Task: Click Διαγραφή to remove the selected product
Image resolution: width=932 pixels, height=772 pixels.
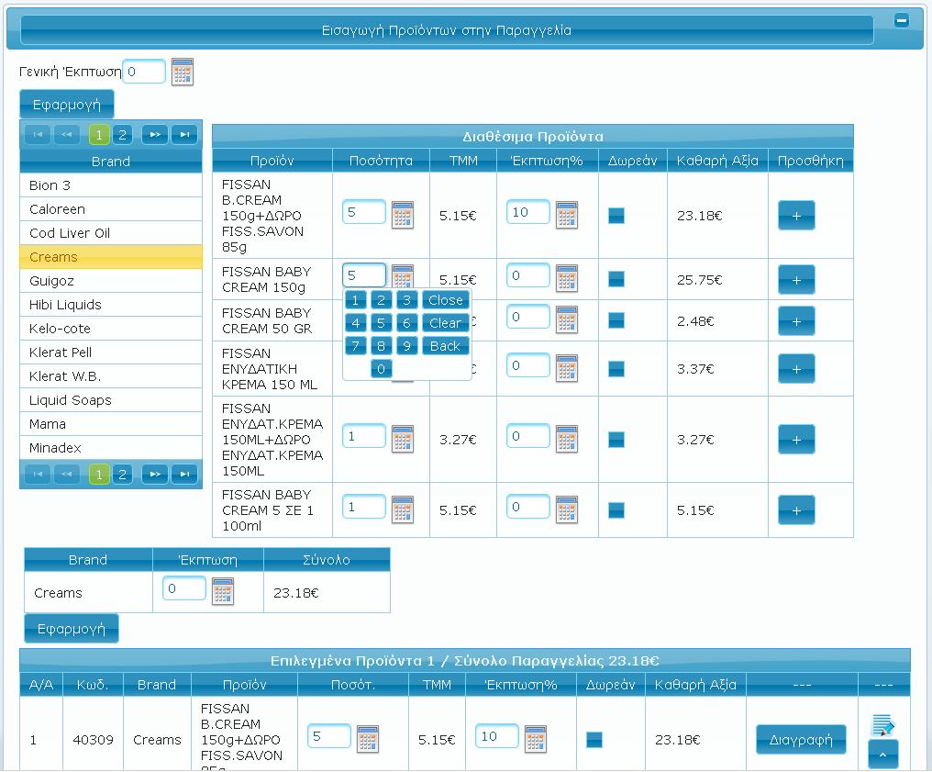Action: pyautogui.click(x=801, y=740)
